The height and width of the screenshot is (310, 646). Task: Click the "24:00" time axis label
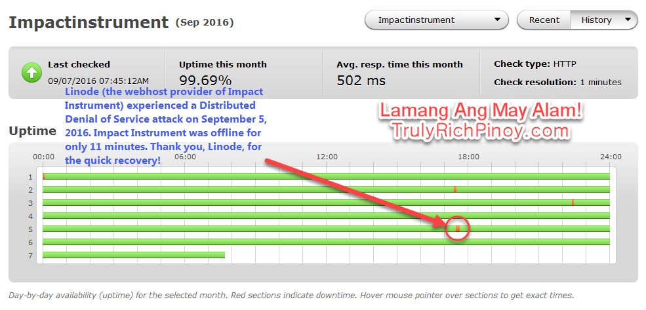(611, 157)
